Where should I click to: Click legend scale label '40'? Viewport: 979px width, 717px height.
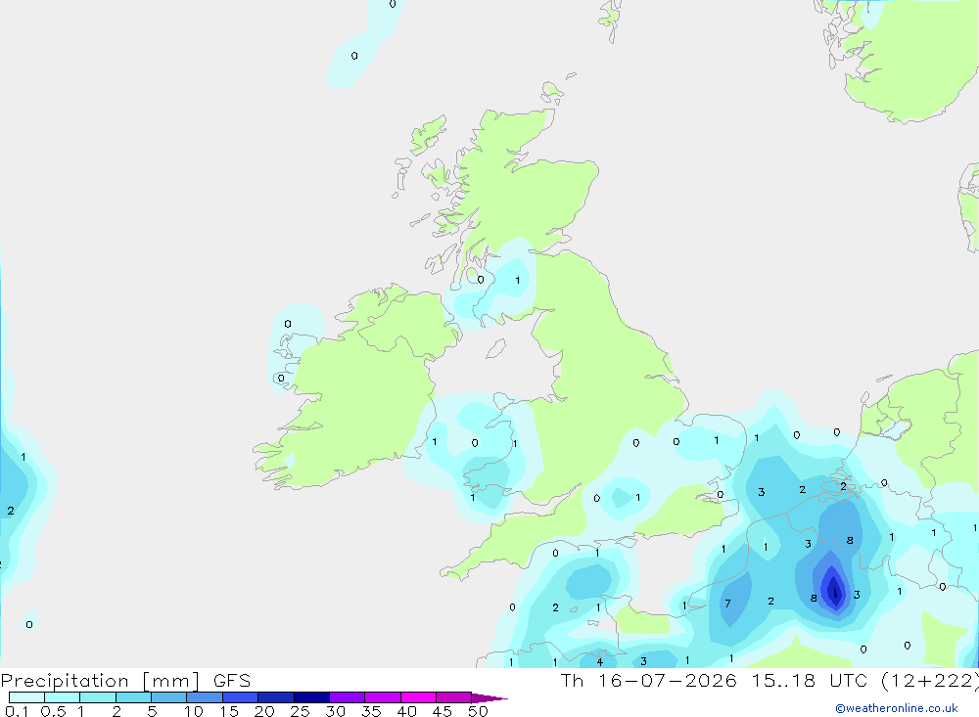(x=407, y=711)
